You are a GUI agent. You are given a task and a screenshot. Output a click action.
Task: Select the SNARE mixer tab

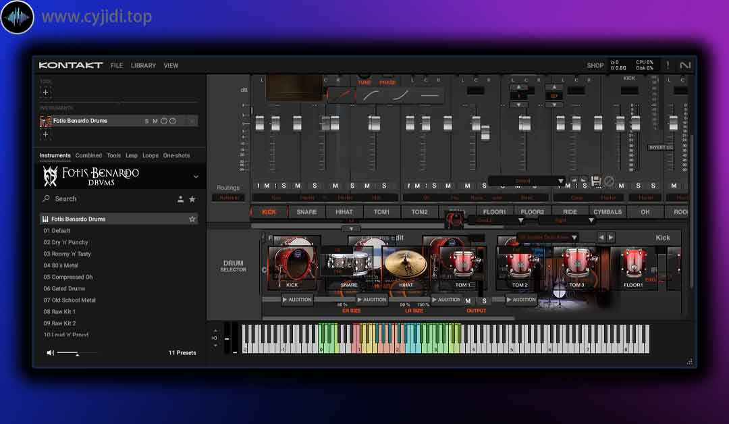coord(306,212)
